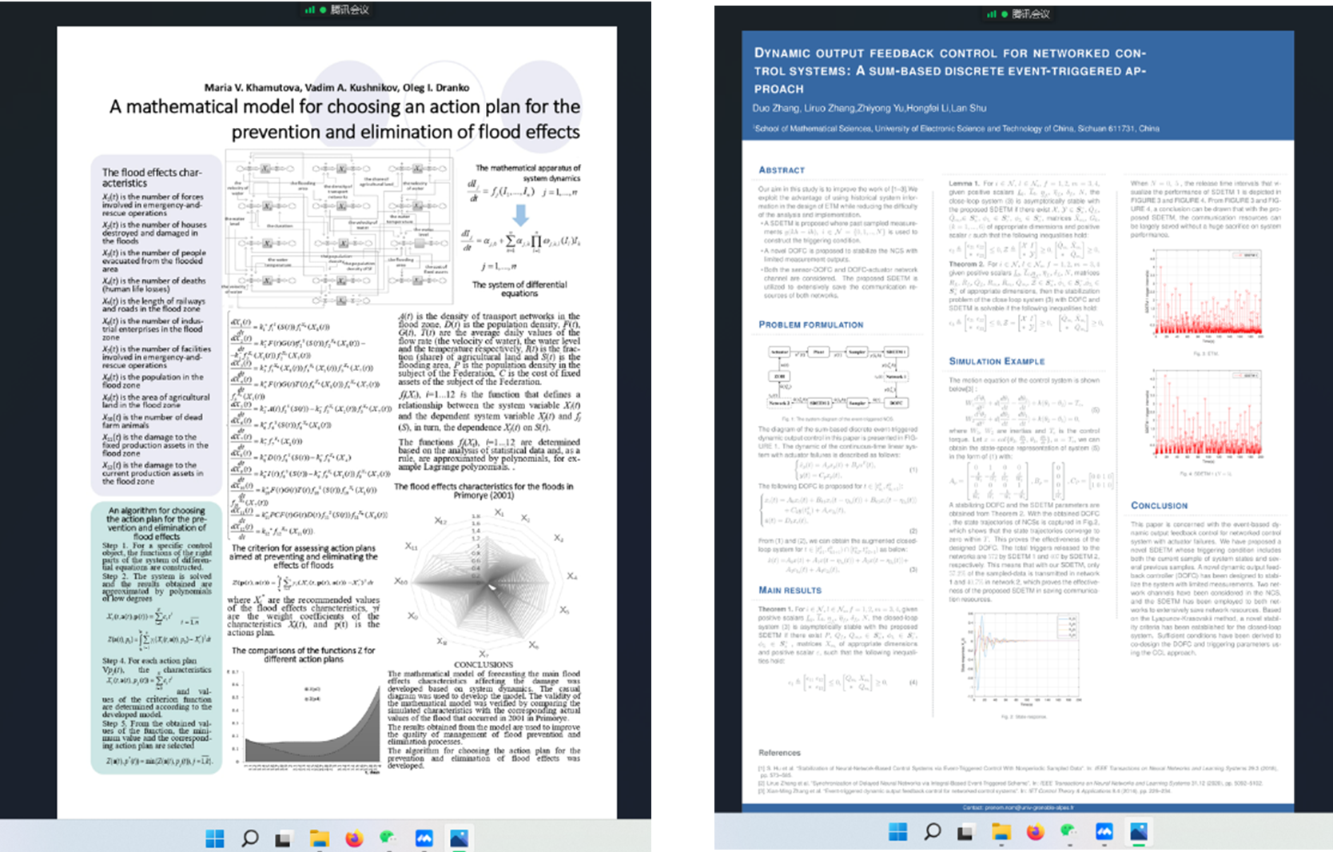The image size is (1333, 852).
Task: Click Search icon in right taskbar
Action: pos(933,832)
